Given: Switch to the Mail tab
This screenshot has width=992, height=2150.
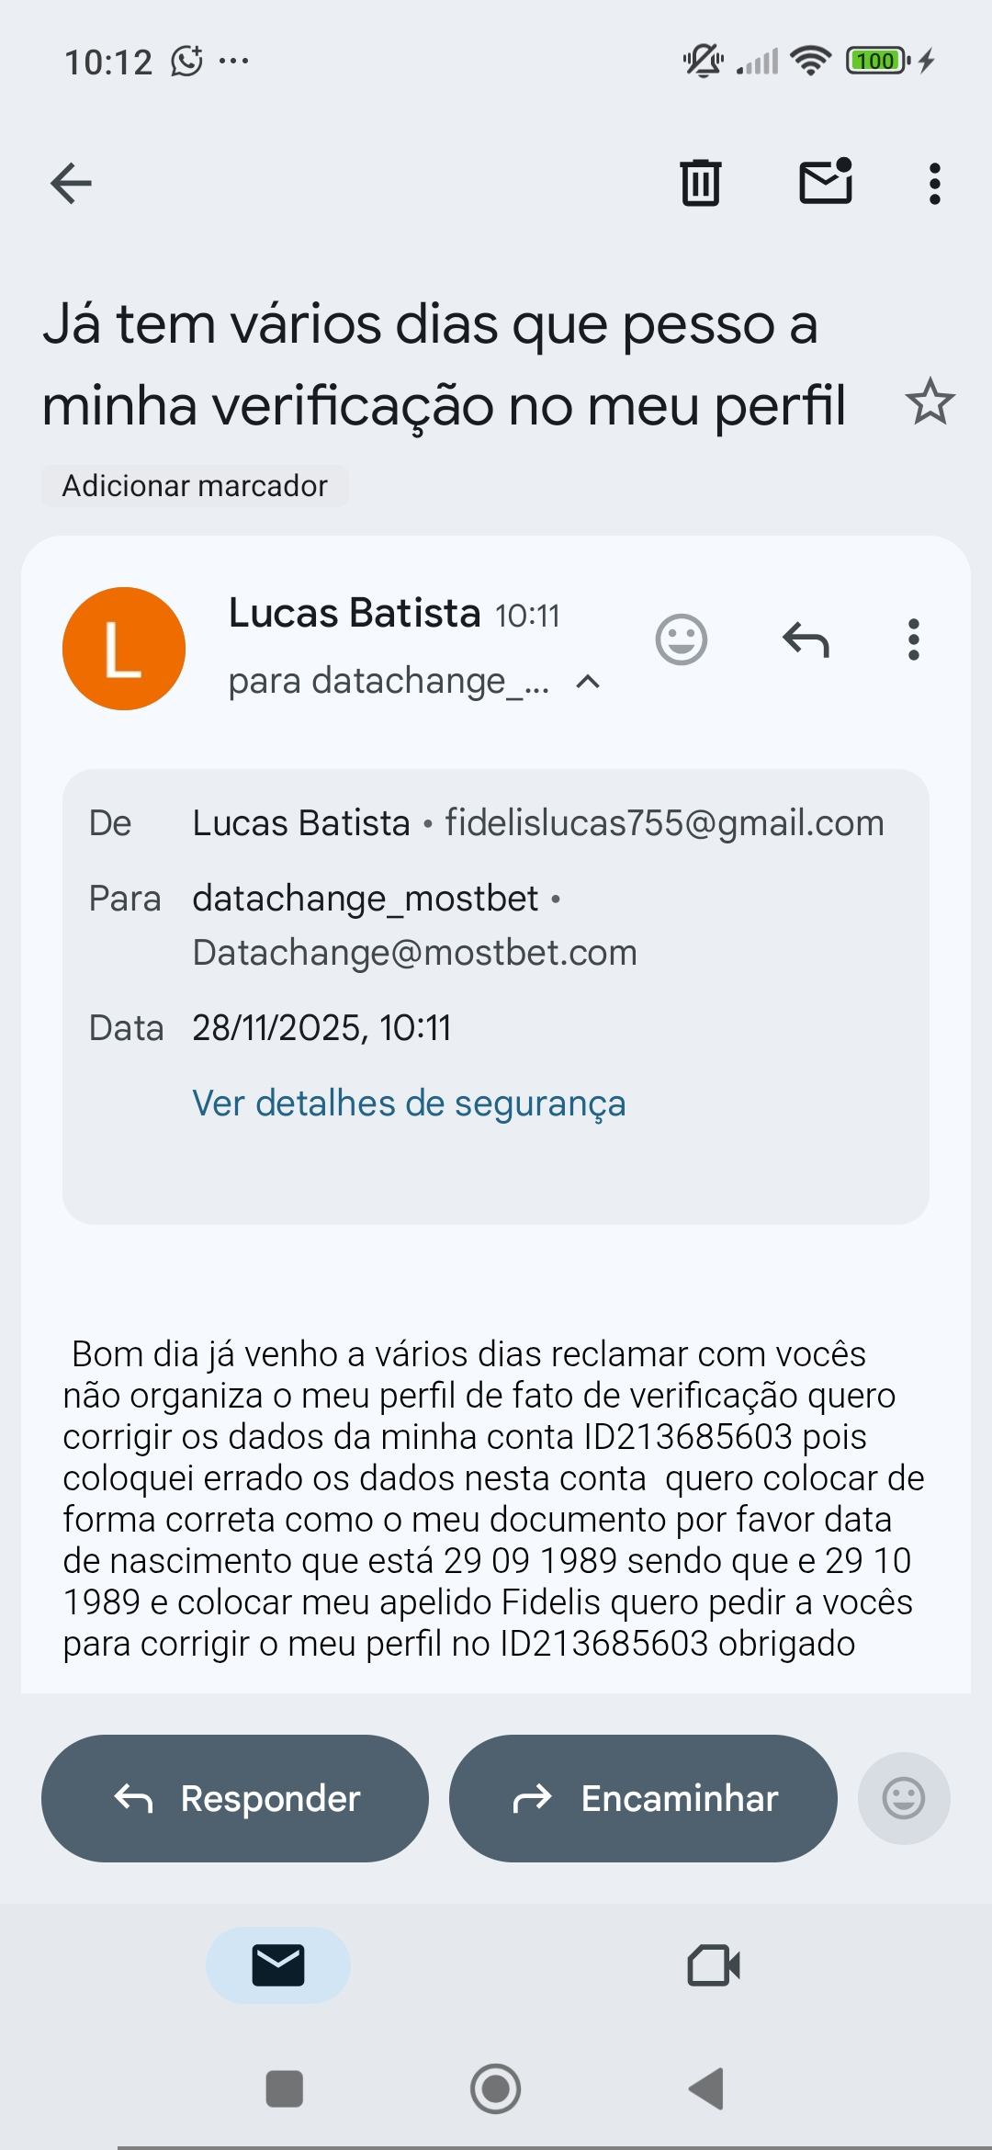Looking at the screenshot, I should (x=278, y=1965).
